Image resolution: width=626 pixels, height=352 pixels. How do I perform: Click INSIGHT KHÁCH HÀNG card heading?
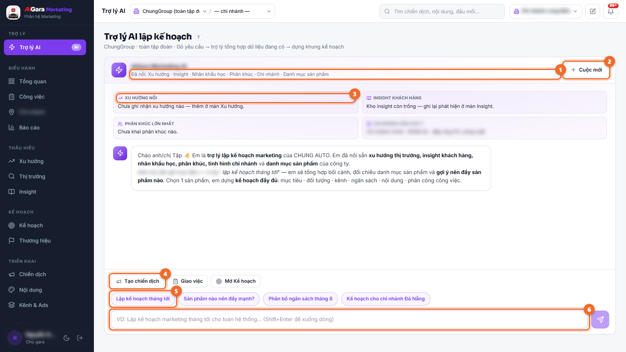tap(397, 98)
